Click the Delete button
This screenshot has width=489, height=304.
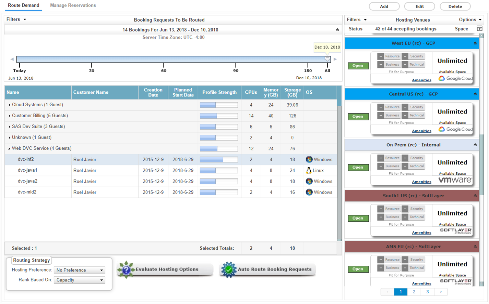(455, 6)
